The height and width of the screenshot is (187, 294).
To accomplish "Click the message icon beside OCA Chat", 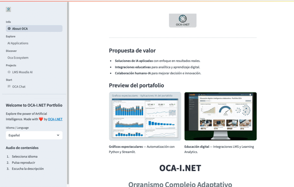I will [x=9, y=86].
